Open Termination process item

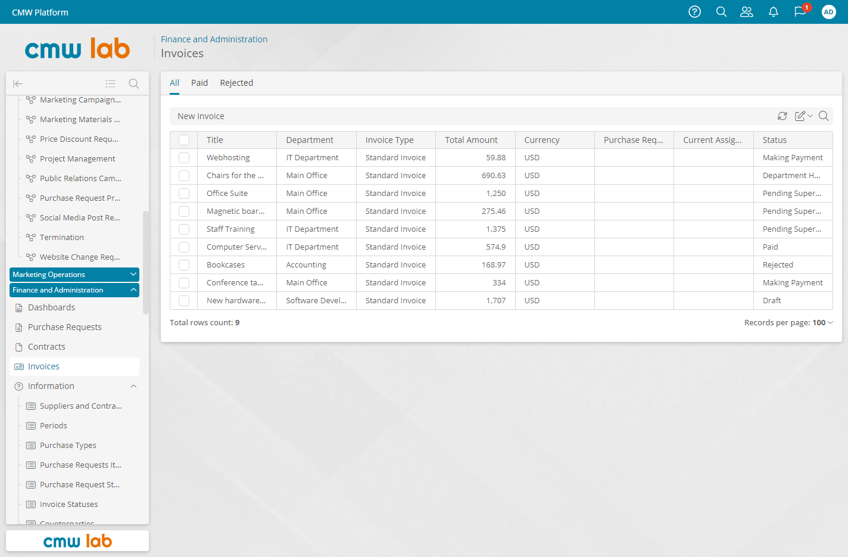tap(62, 238)
